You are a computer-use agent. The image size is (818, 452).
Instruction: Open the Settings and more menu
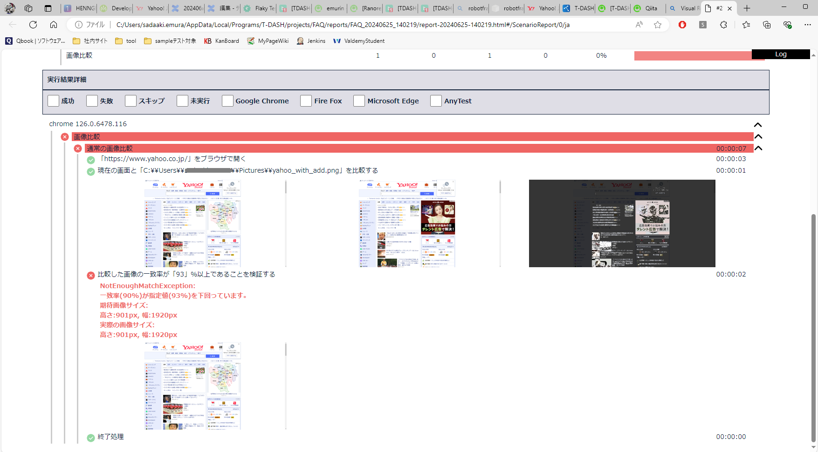tap(808, 25)
